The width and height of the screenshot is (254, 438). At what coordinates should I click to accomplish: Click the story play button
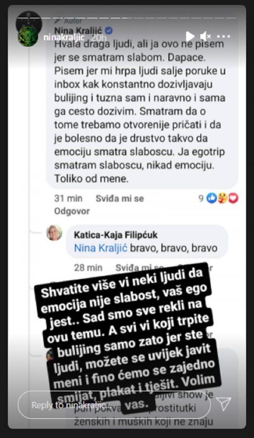coord(190,36)
